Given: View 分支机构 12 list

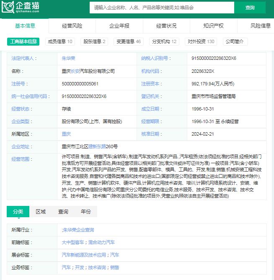Looking at the screenshot, I should point(164,41).
